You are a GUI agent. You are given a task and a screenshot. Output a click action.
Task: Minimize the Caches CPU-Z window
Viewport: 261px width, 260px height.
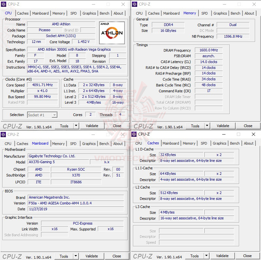224,134
